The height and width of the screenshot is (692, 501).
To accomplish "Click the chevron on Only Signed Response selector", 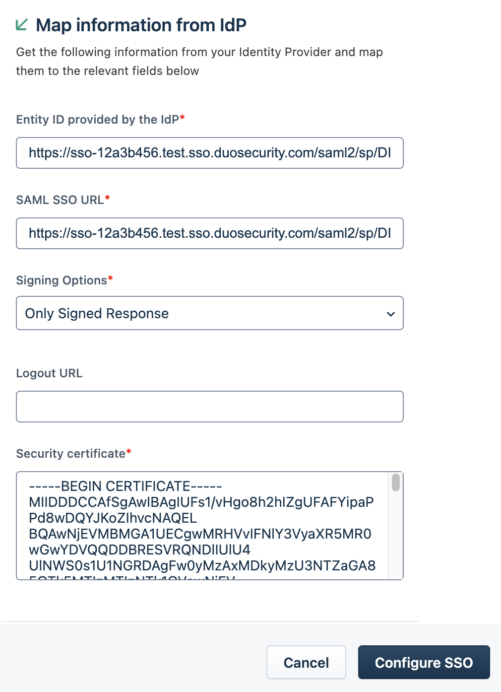I will click(390, 313).
